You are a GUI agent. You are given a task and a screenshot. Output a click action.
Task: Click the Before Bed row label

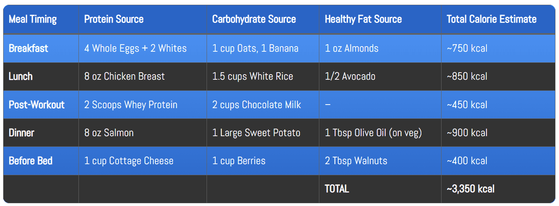(30, 161)
